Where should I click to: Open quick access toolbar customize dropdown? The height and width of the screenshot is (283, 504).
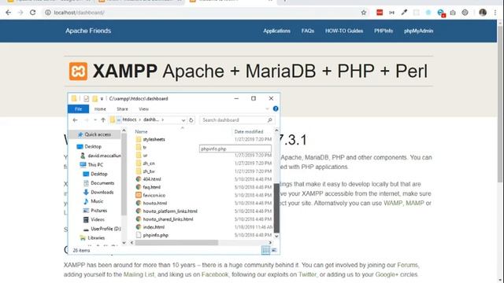click(102, 98)
